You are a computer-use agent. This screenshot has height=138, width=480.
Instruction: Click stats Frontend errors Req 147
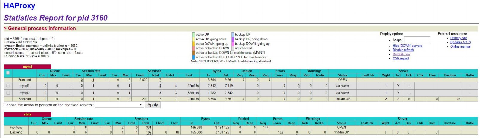(x=266, y=127)
